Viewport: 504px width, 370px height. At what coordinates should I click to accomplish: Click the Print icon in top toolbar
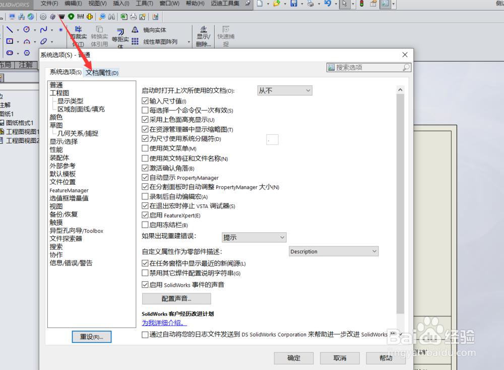tap(310, 4)
